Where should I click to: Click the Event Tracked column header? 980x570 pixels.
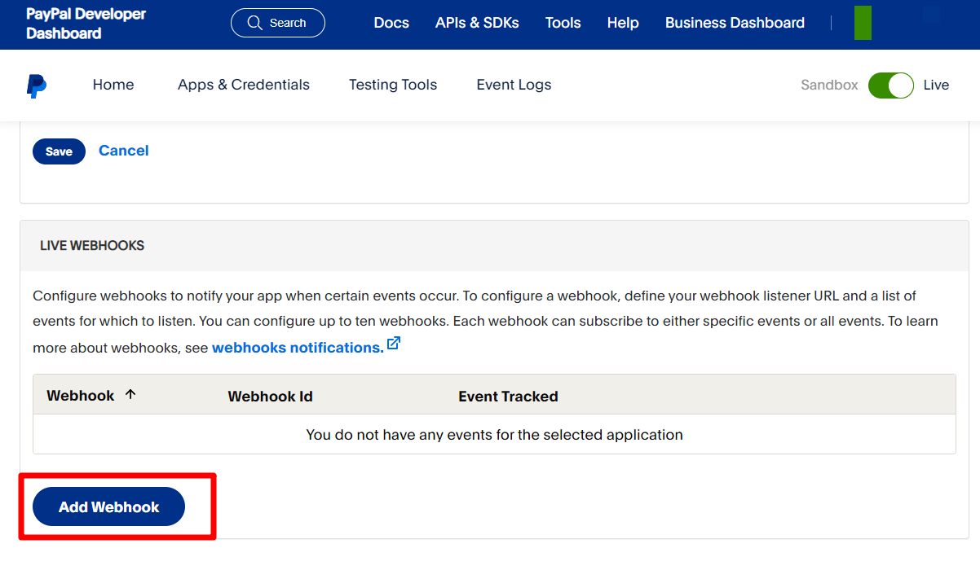(x=508, y=397)
